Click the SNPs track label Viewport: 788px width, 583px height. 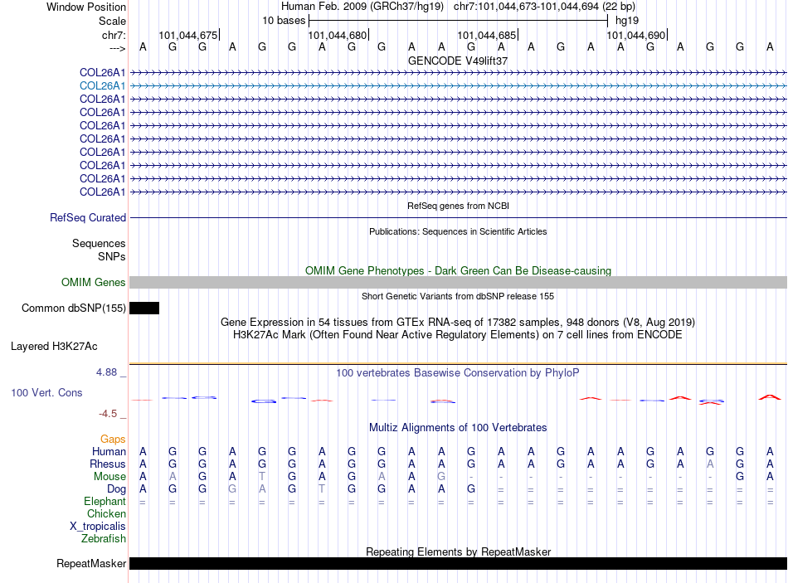tap(112, 256)
